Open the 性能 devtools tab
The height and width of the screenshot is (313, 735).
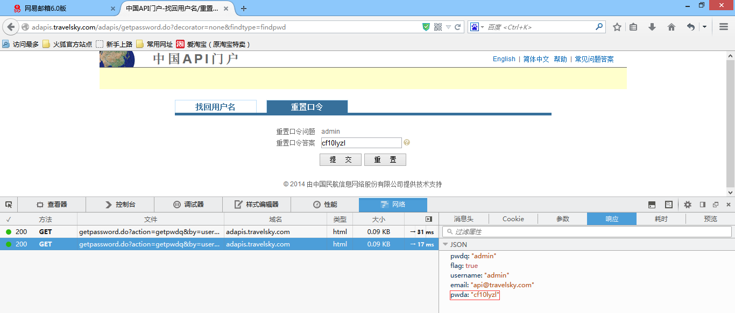[x=325, y=205]
